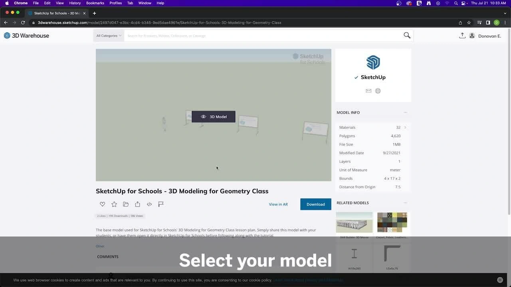Open the Carpet, Fabric, Leathers thumbnail

(x=392, y=222)
